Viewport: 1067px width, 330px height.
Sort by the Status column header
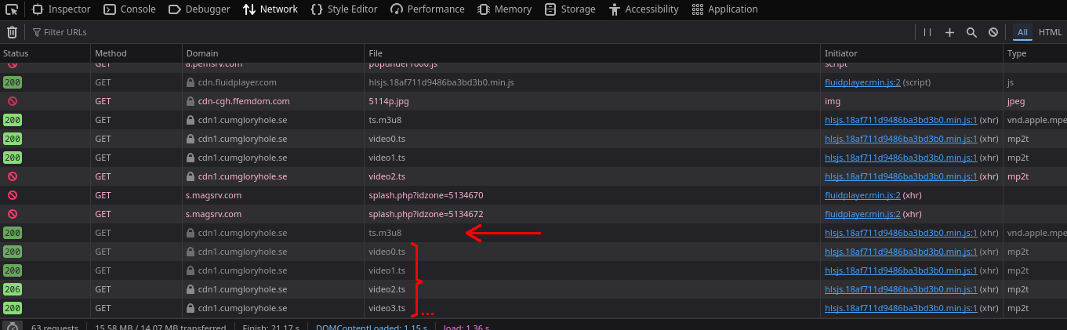(45, 53)
